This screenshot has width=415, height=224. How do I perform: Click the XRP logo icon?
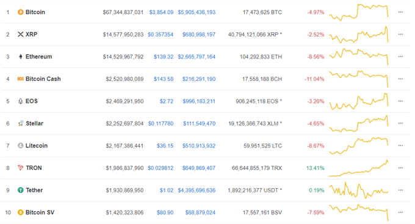(20, 34)
